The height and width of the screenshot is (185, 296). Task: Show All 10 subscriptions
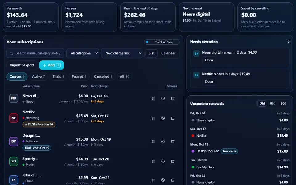click(124, 77)
